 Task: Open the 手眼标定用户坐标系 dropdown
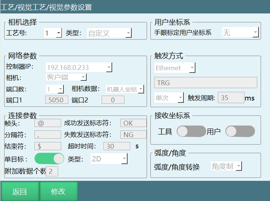[240, 33]
